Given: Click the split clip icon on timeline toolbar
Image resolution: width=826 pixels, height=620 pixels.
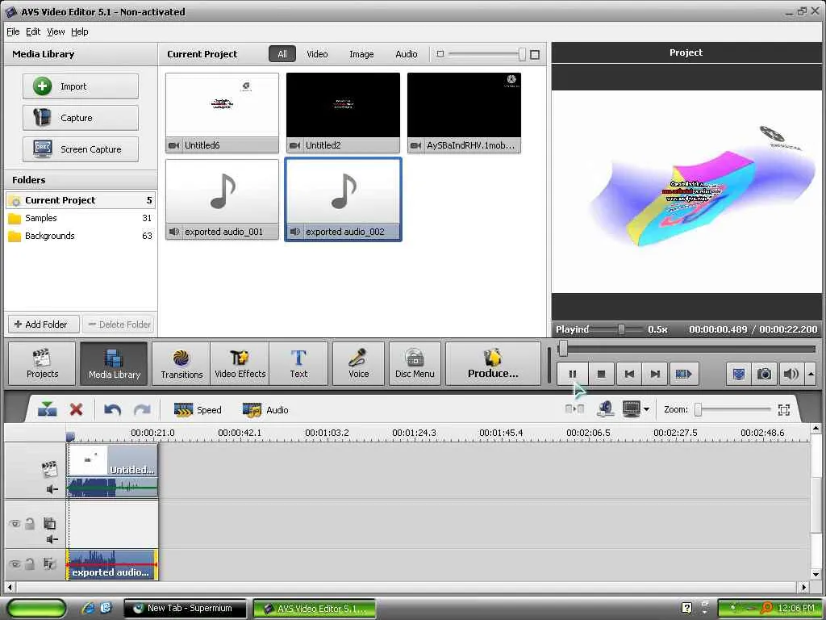Looking at the screenshot, I should click(48, 409).
